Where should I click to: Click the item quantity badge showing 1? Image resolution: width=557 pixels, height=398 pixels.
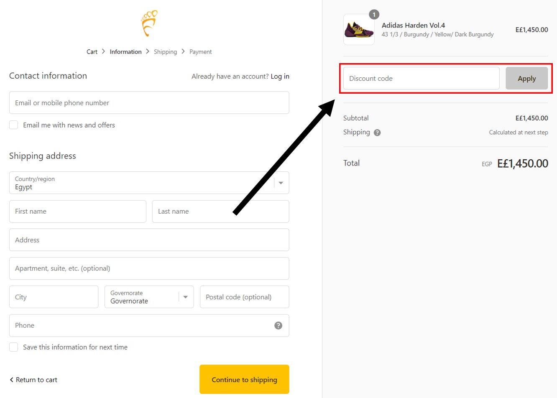(374, 15)
